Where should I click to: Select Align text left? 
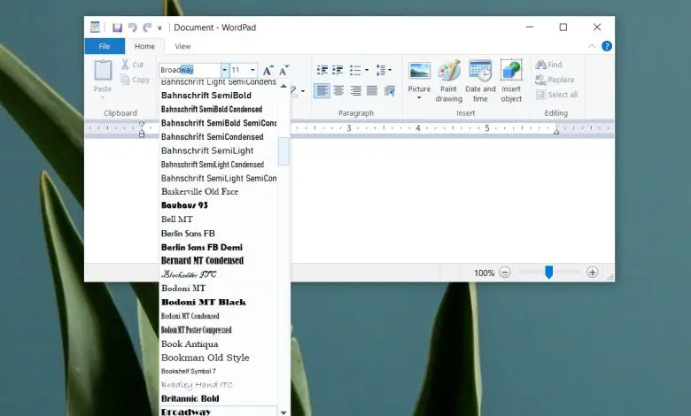[x=322, y=90]
